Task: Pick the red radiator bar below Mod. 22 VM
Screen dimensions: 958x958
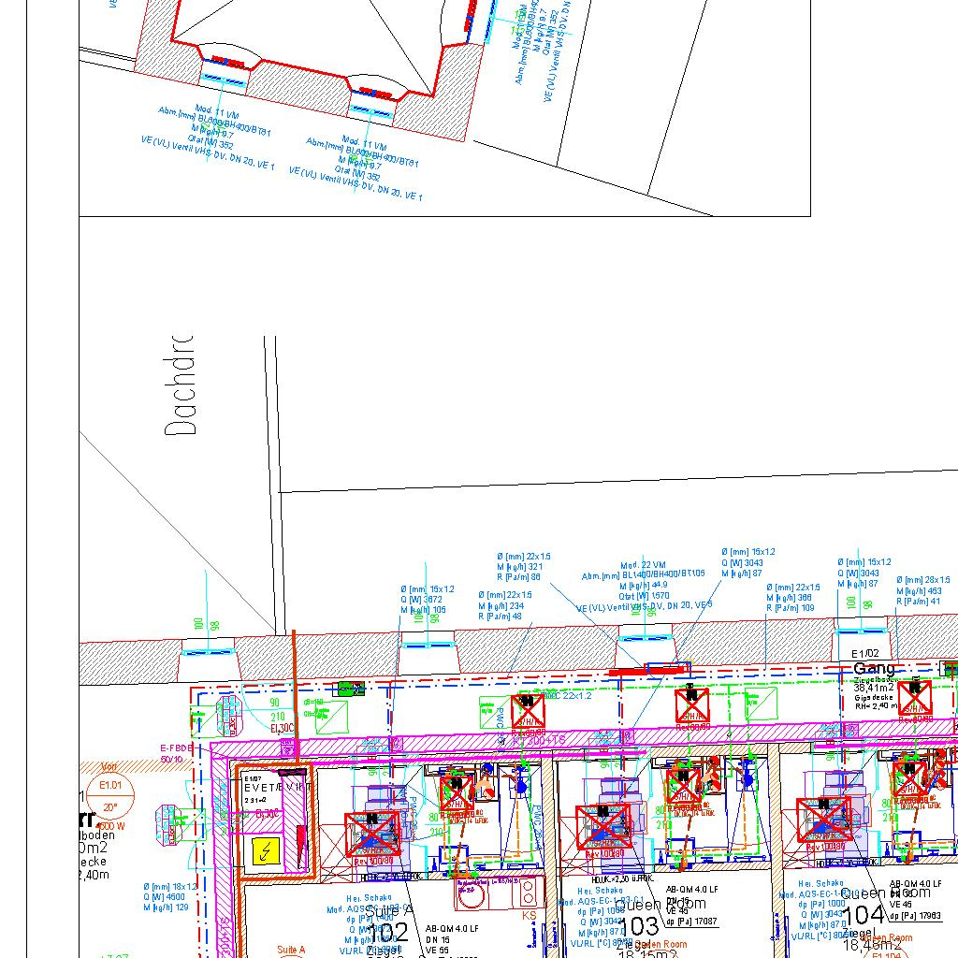Action: [647, 670]
